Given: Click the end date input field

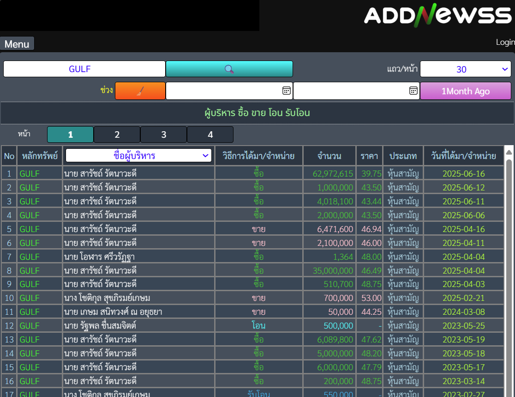Looking at the screenshot, I should coord(356,91).
